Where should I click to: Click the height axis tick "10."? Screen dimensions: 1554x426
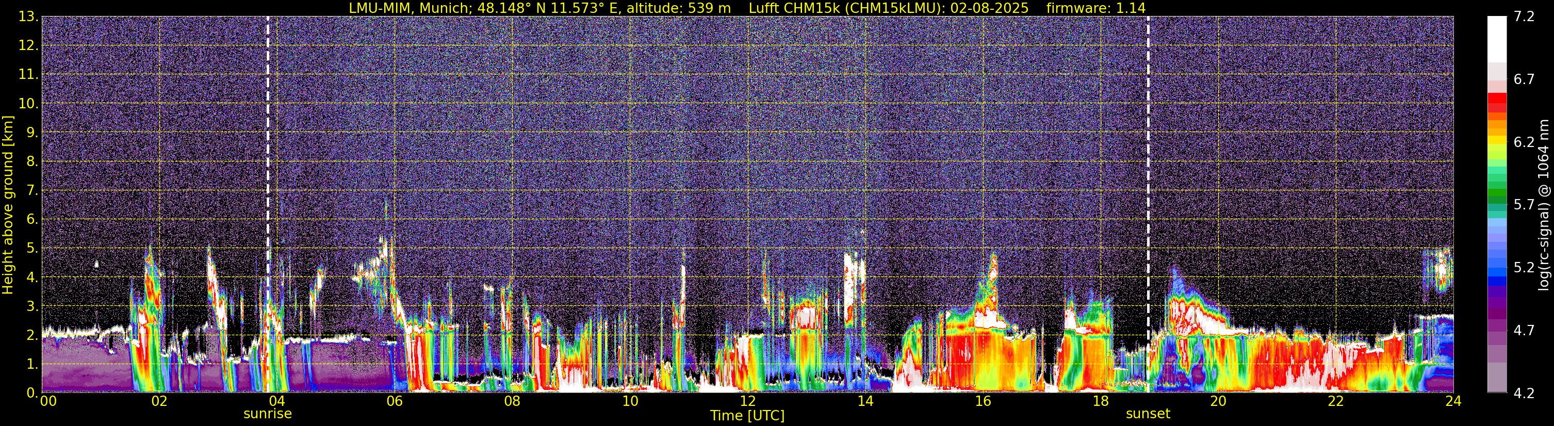[28, 104]
